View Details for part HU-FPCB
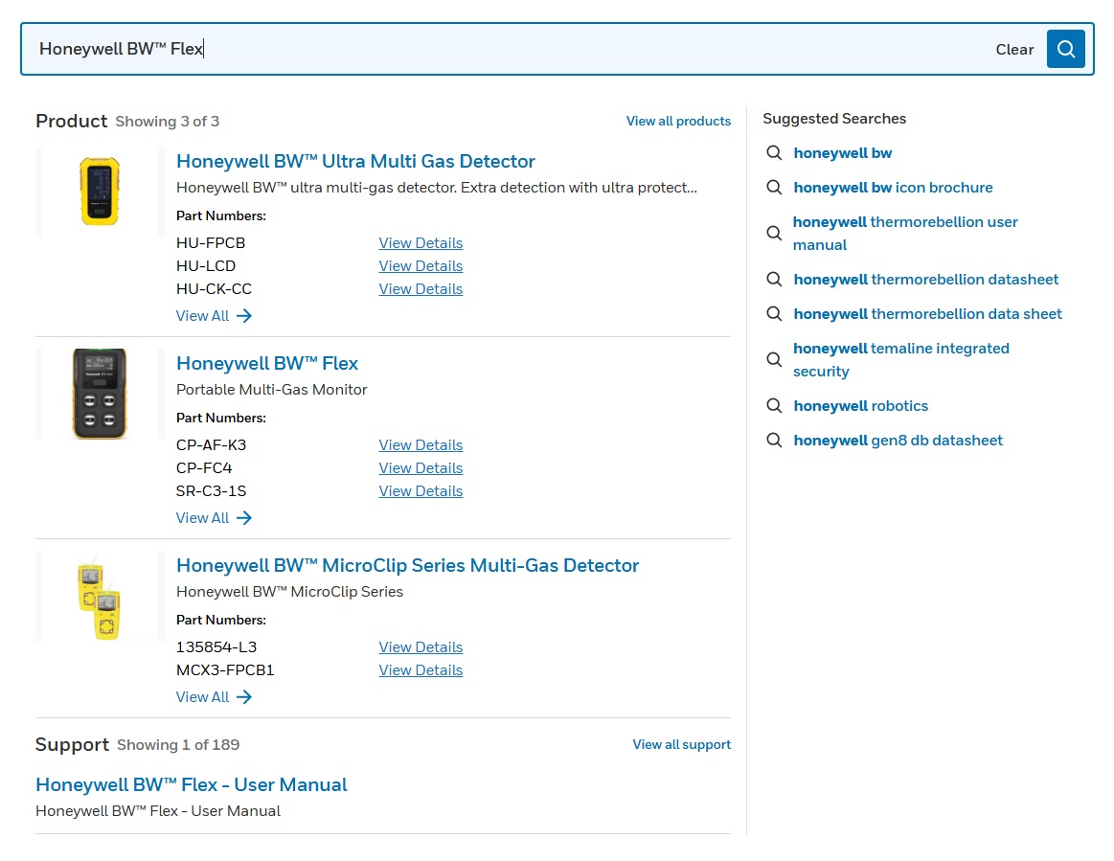 tap(421, 243)
